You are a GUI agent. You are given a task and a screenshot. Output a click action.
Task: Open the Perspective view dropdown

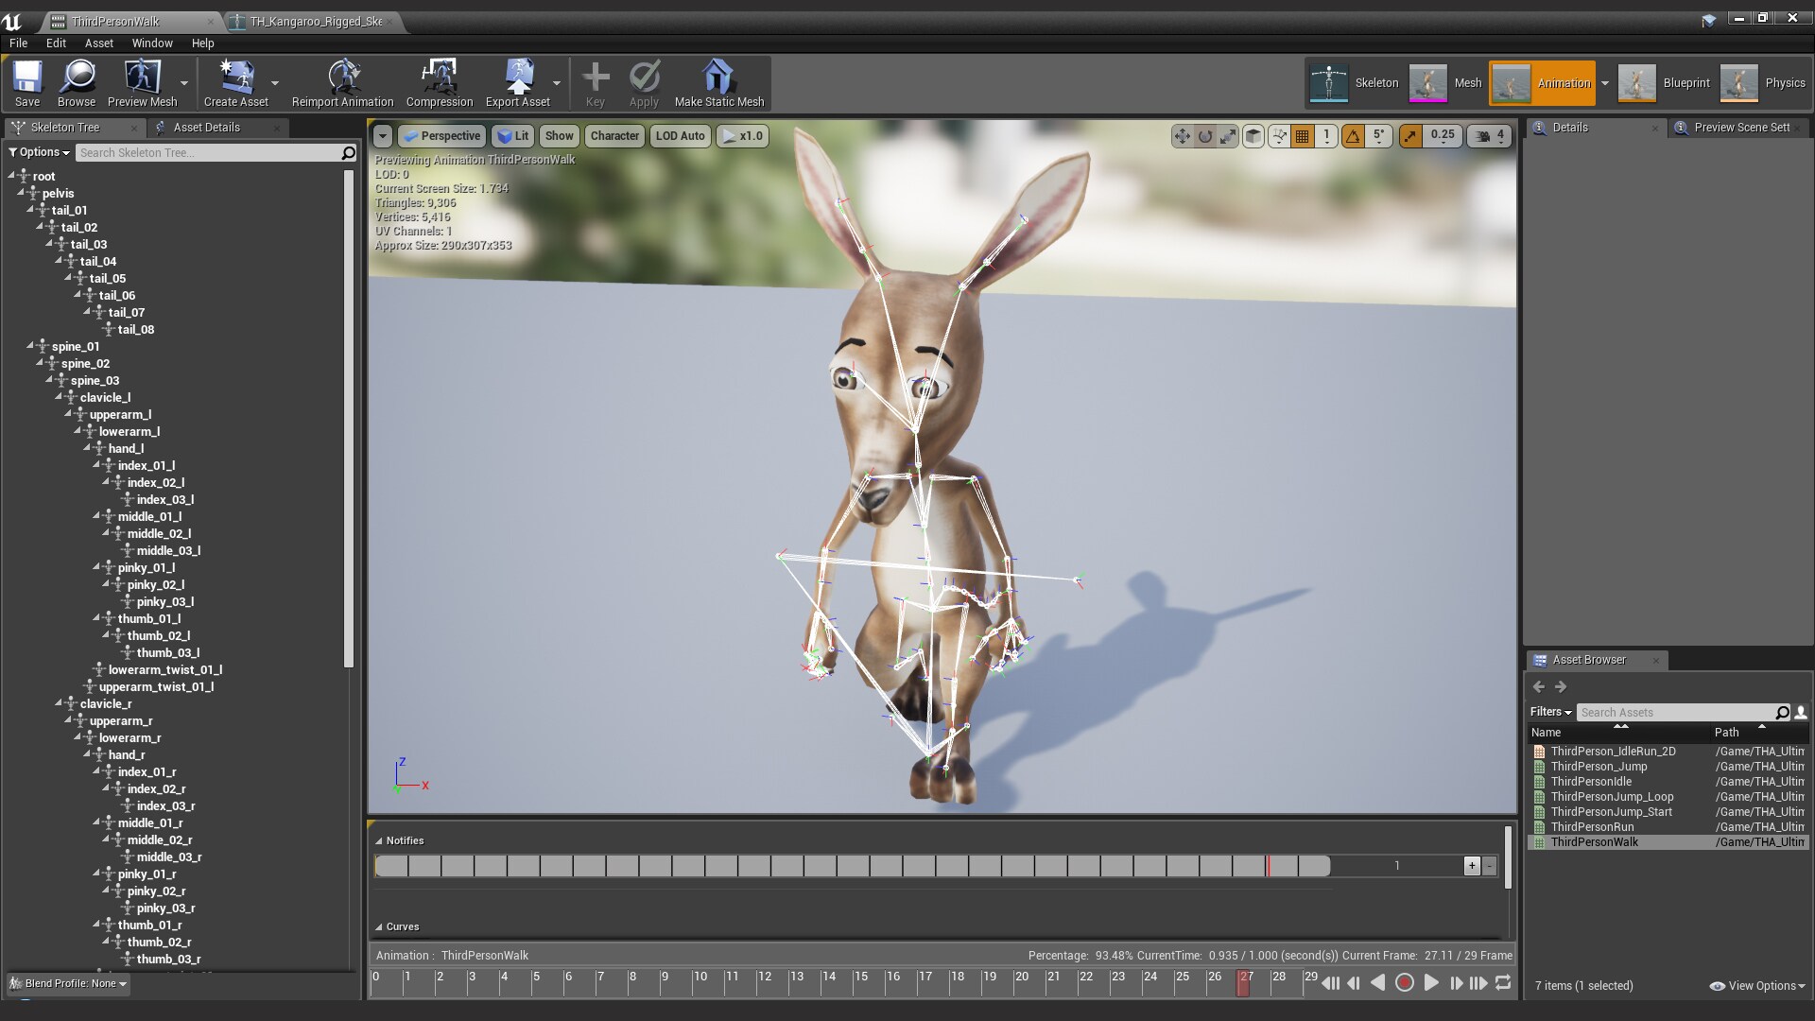[x=441, y=135]
